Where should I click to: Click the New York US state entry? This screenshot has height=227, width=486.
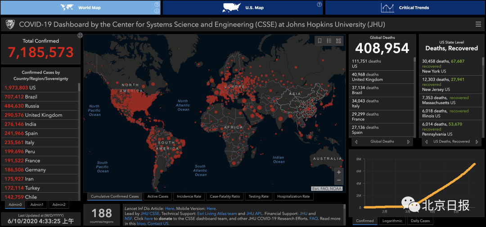450,66
